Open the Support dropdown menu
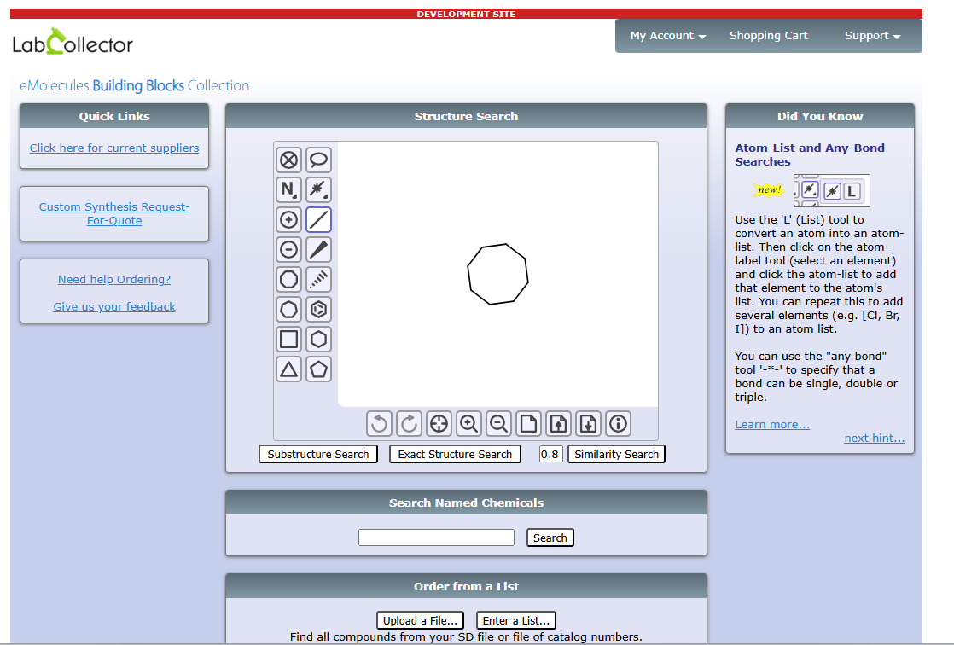Screen dimensions: 954x645 click(872, 36)
